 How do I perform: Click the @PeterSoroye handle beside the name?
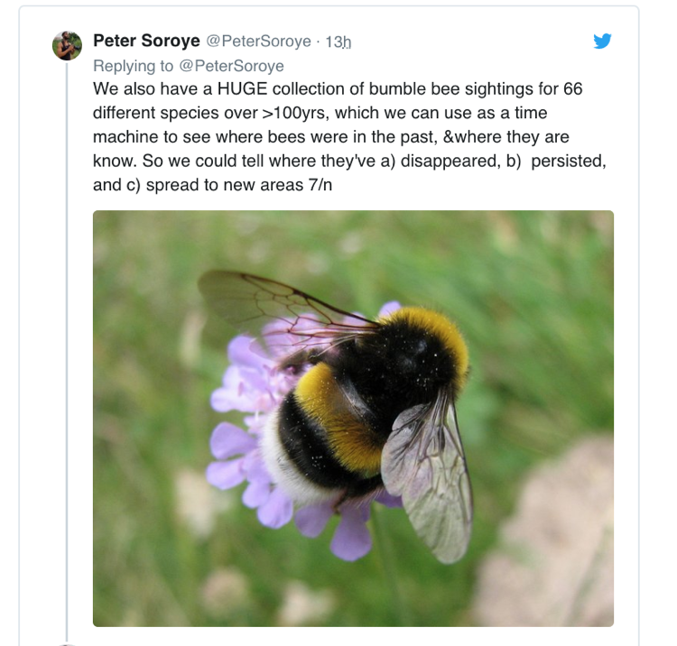[260, 42]
